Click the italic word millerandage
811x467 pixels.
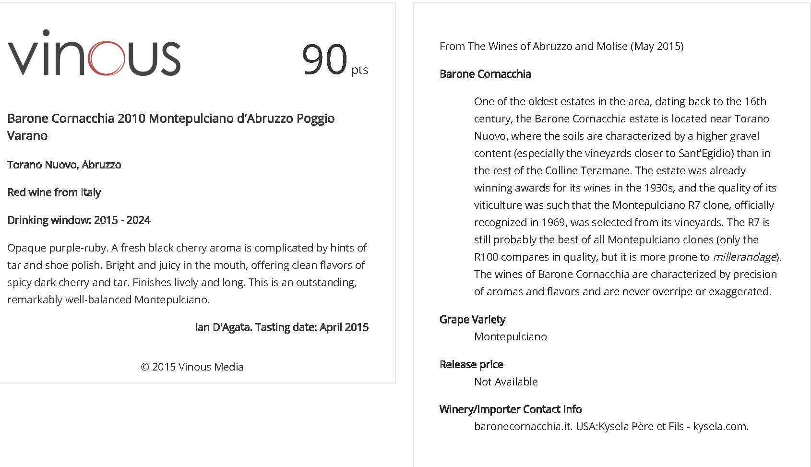pyautogui.click(x=744, y=257)
